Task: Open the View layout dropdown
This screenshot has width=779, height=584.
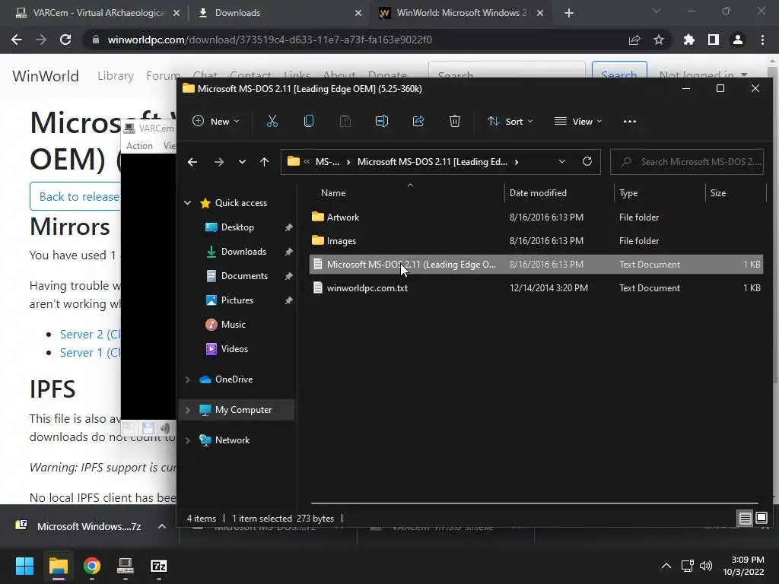Action: point(578,121)
